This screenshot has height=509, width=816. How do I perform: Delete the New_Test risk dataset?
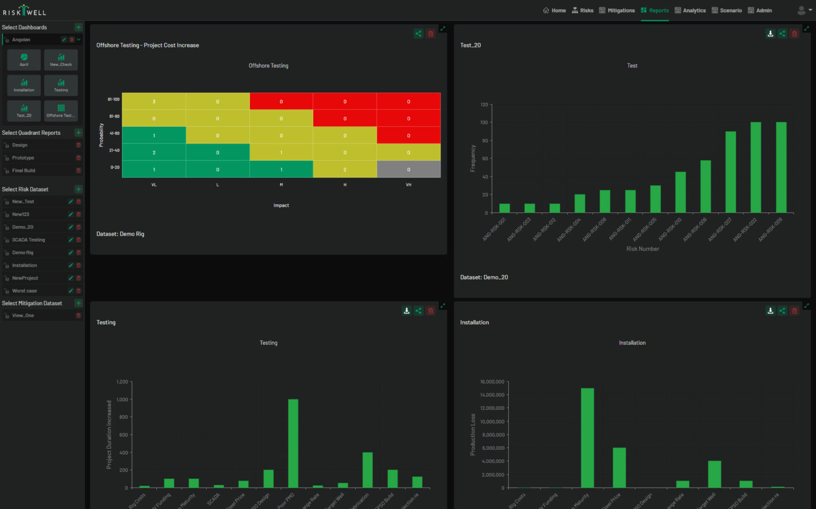coord(79,202)
